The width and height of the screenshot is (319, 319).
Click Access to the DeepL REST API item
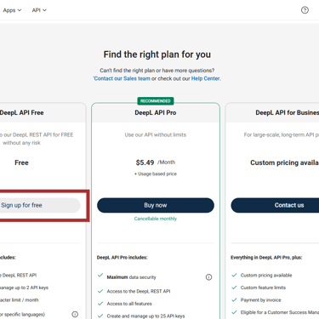[139, 291]
